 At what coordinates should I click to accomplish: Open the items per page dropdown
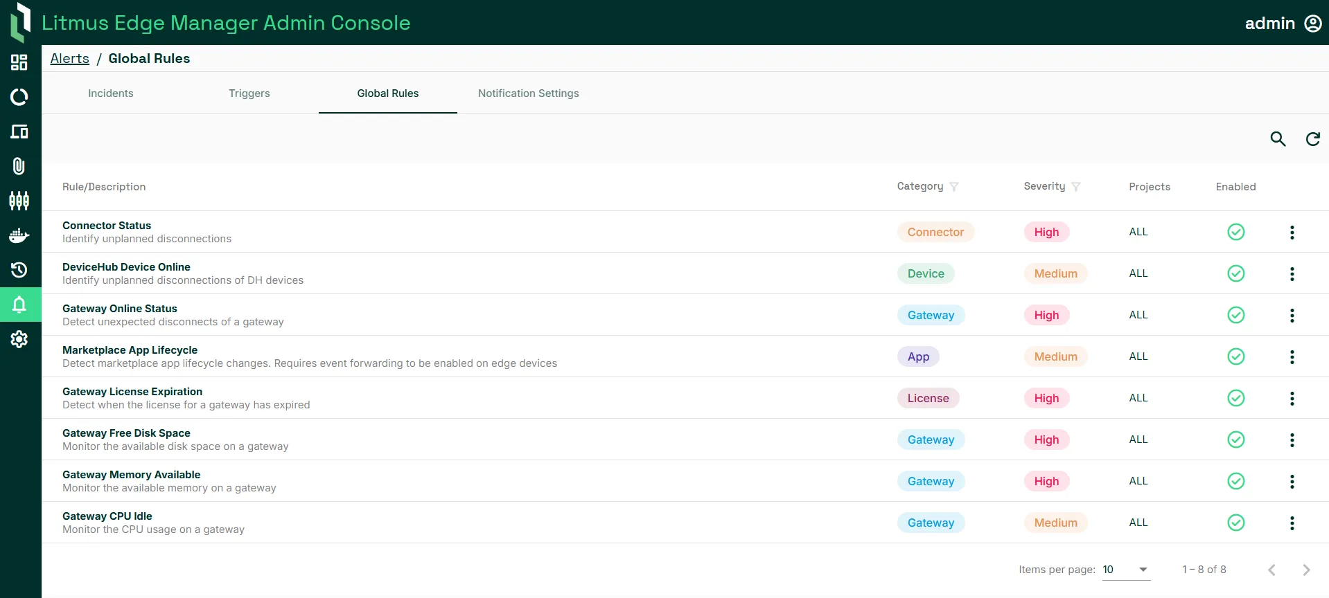click(x=1127, y=570)
